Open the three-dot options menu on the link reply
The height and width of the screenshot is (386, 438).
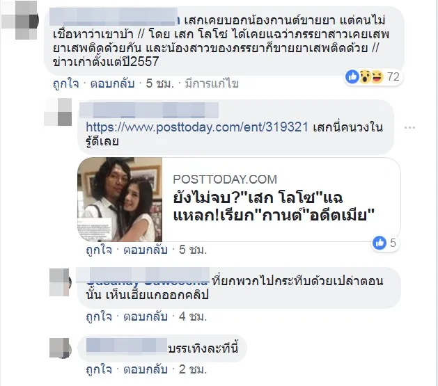click(x=409, y=127)
